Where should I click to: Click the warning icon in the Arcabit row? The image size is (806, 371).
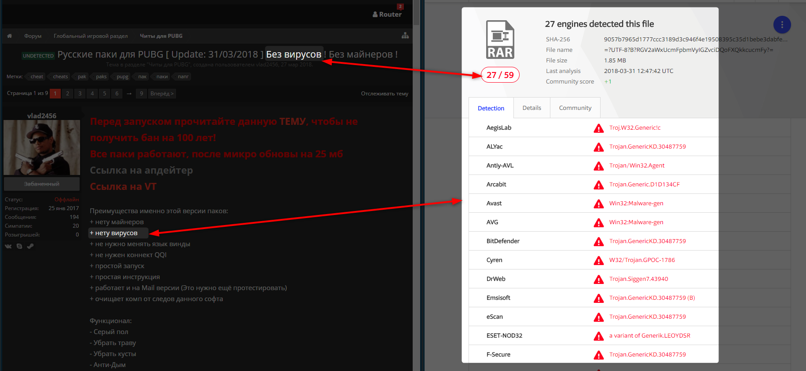point(598,185)
